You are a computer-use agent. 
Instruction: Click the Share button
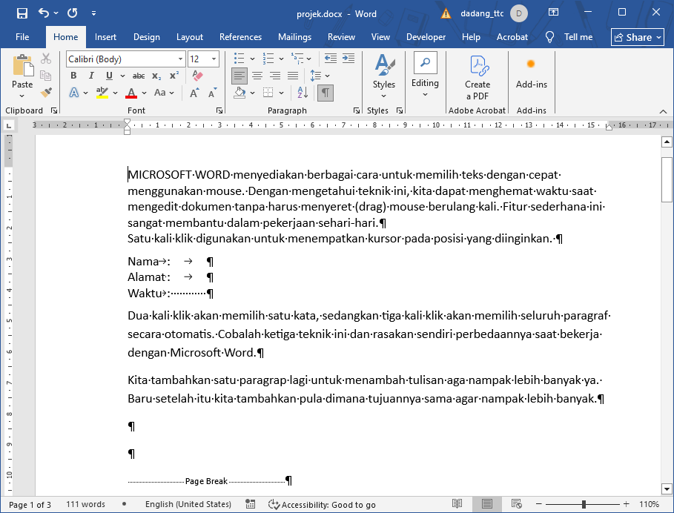tap(638, 37)
